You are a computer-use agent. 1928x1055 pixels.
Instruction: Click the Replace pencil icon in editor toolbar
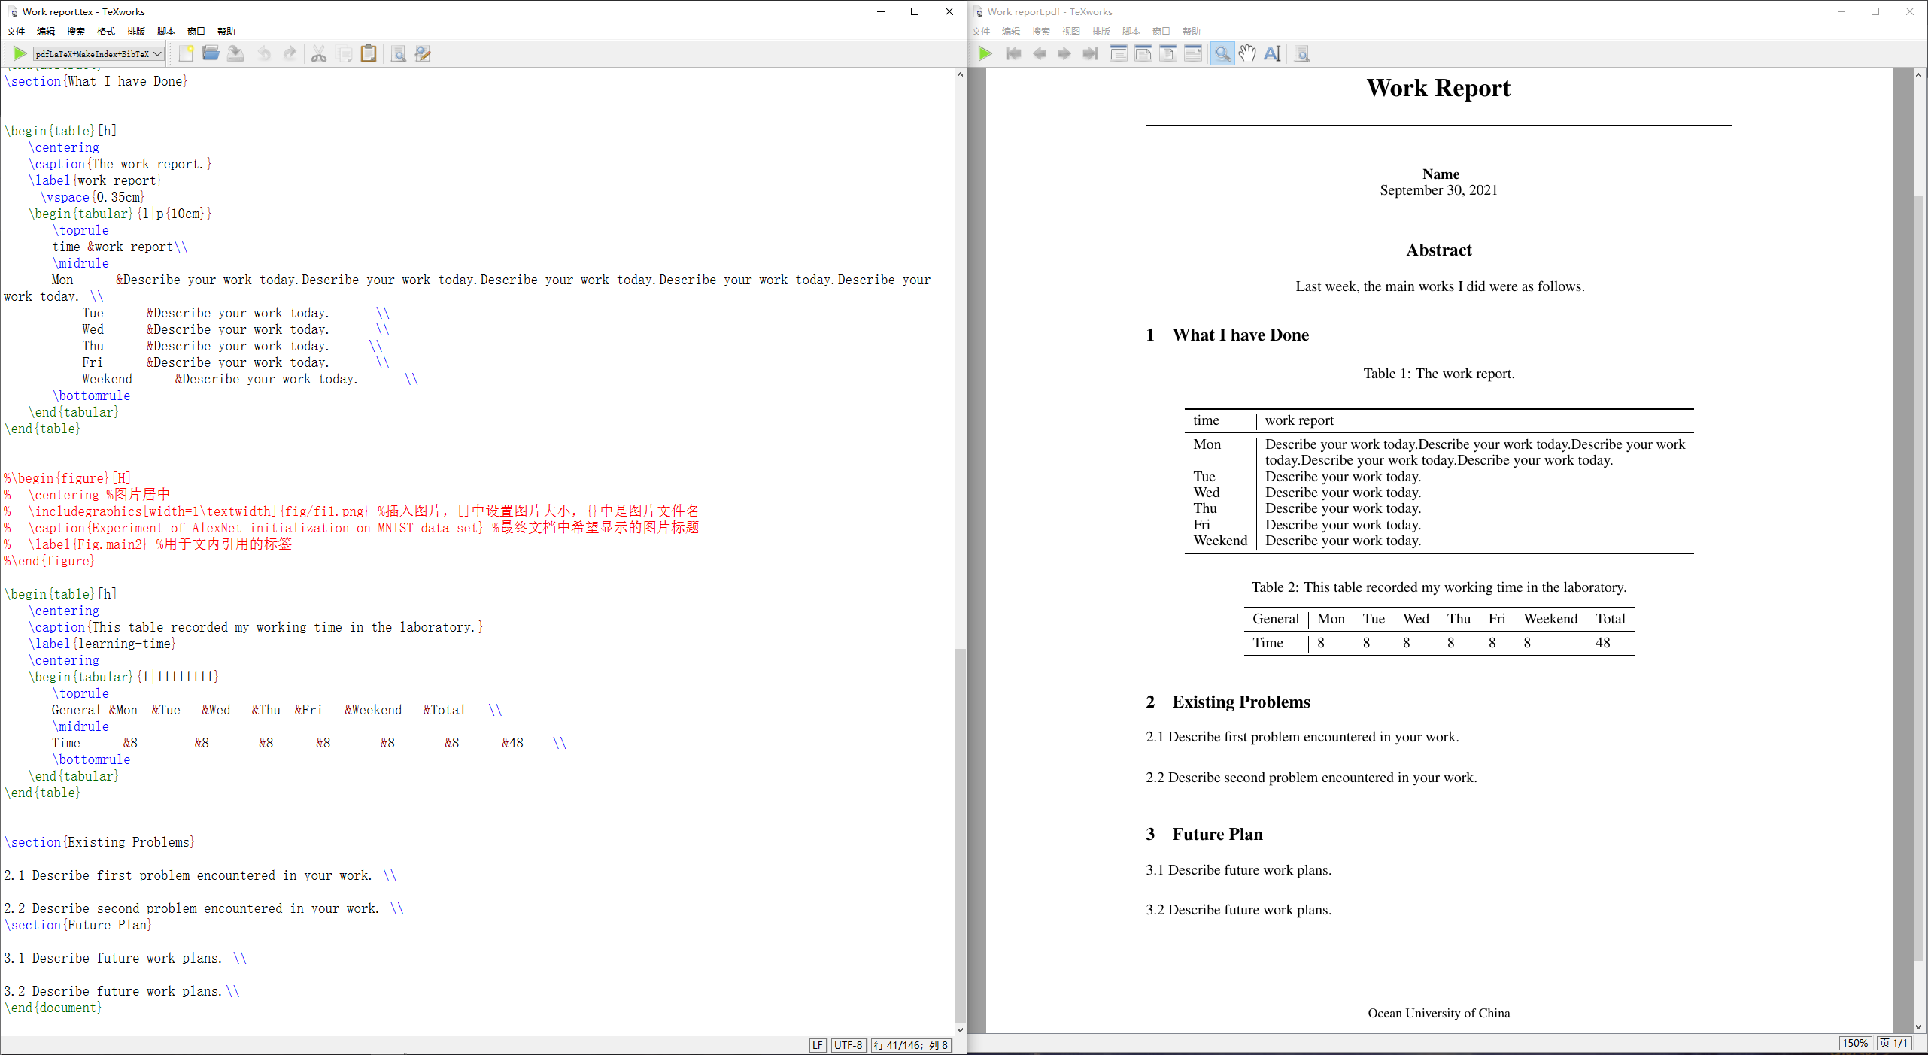(423, 54)
